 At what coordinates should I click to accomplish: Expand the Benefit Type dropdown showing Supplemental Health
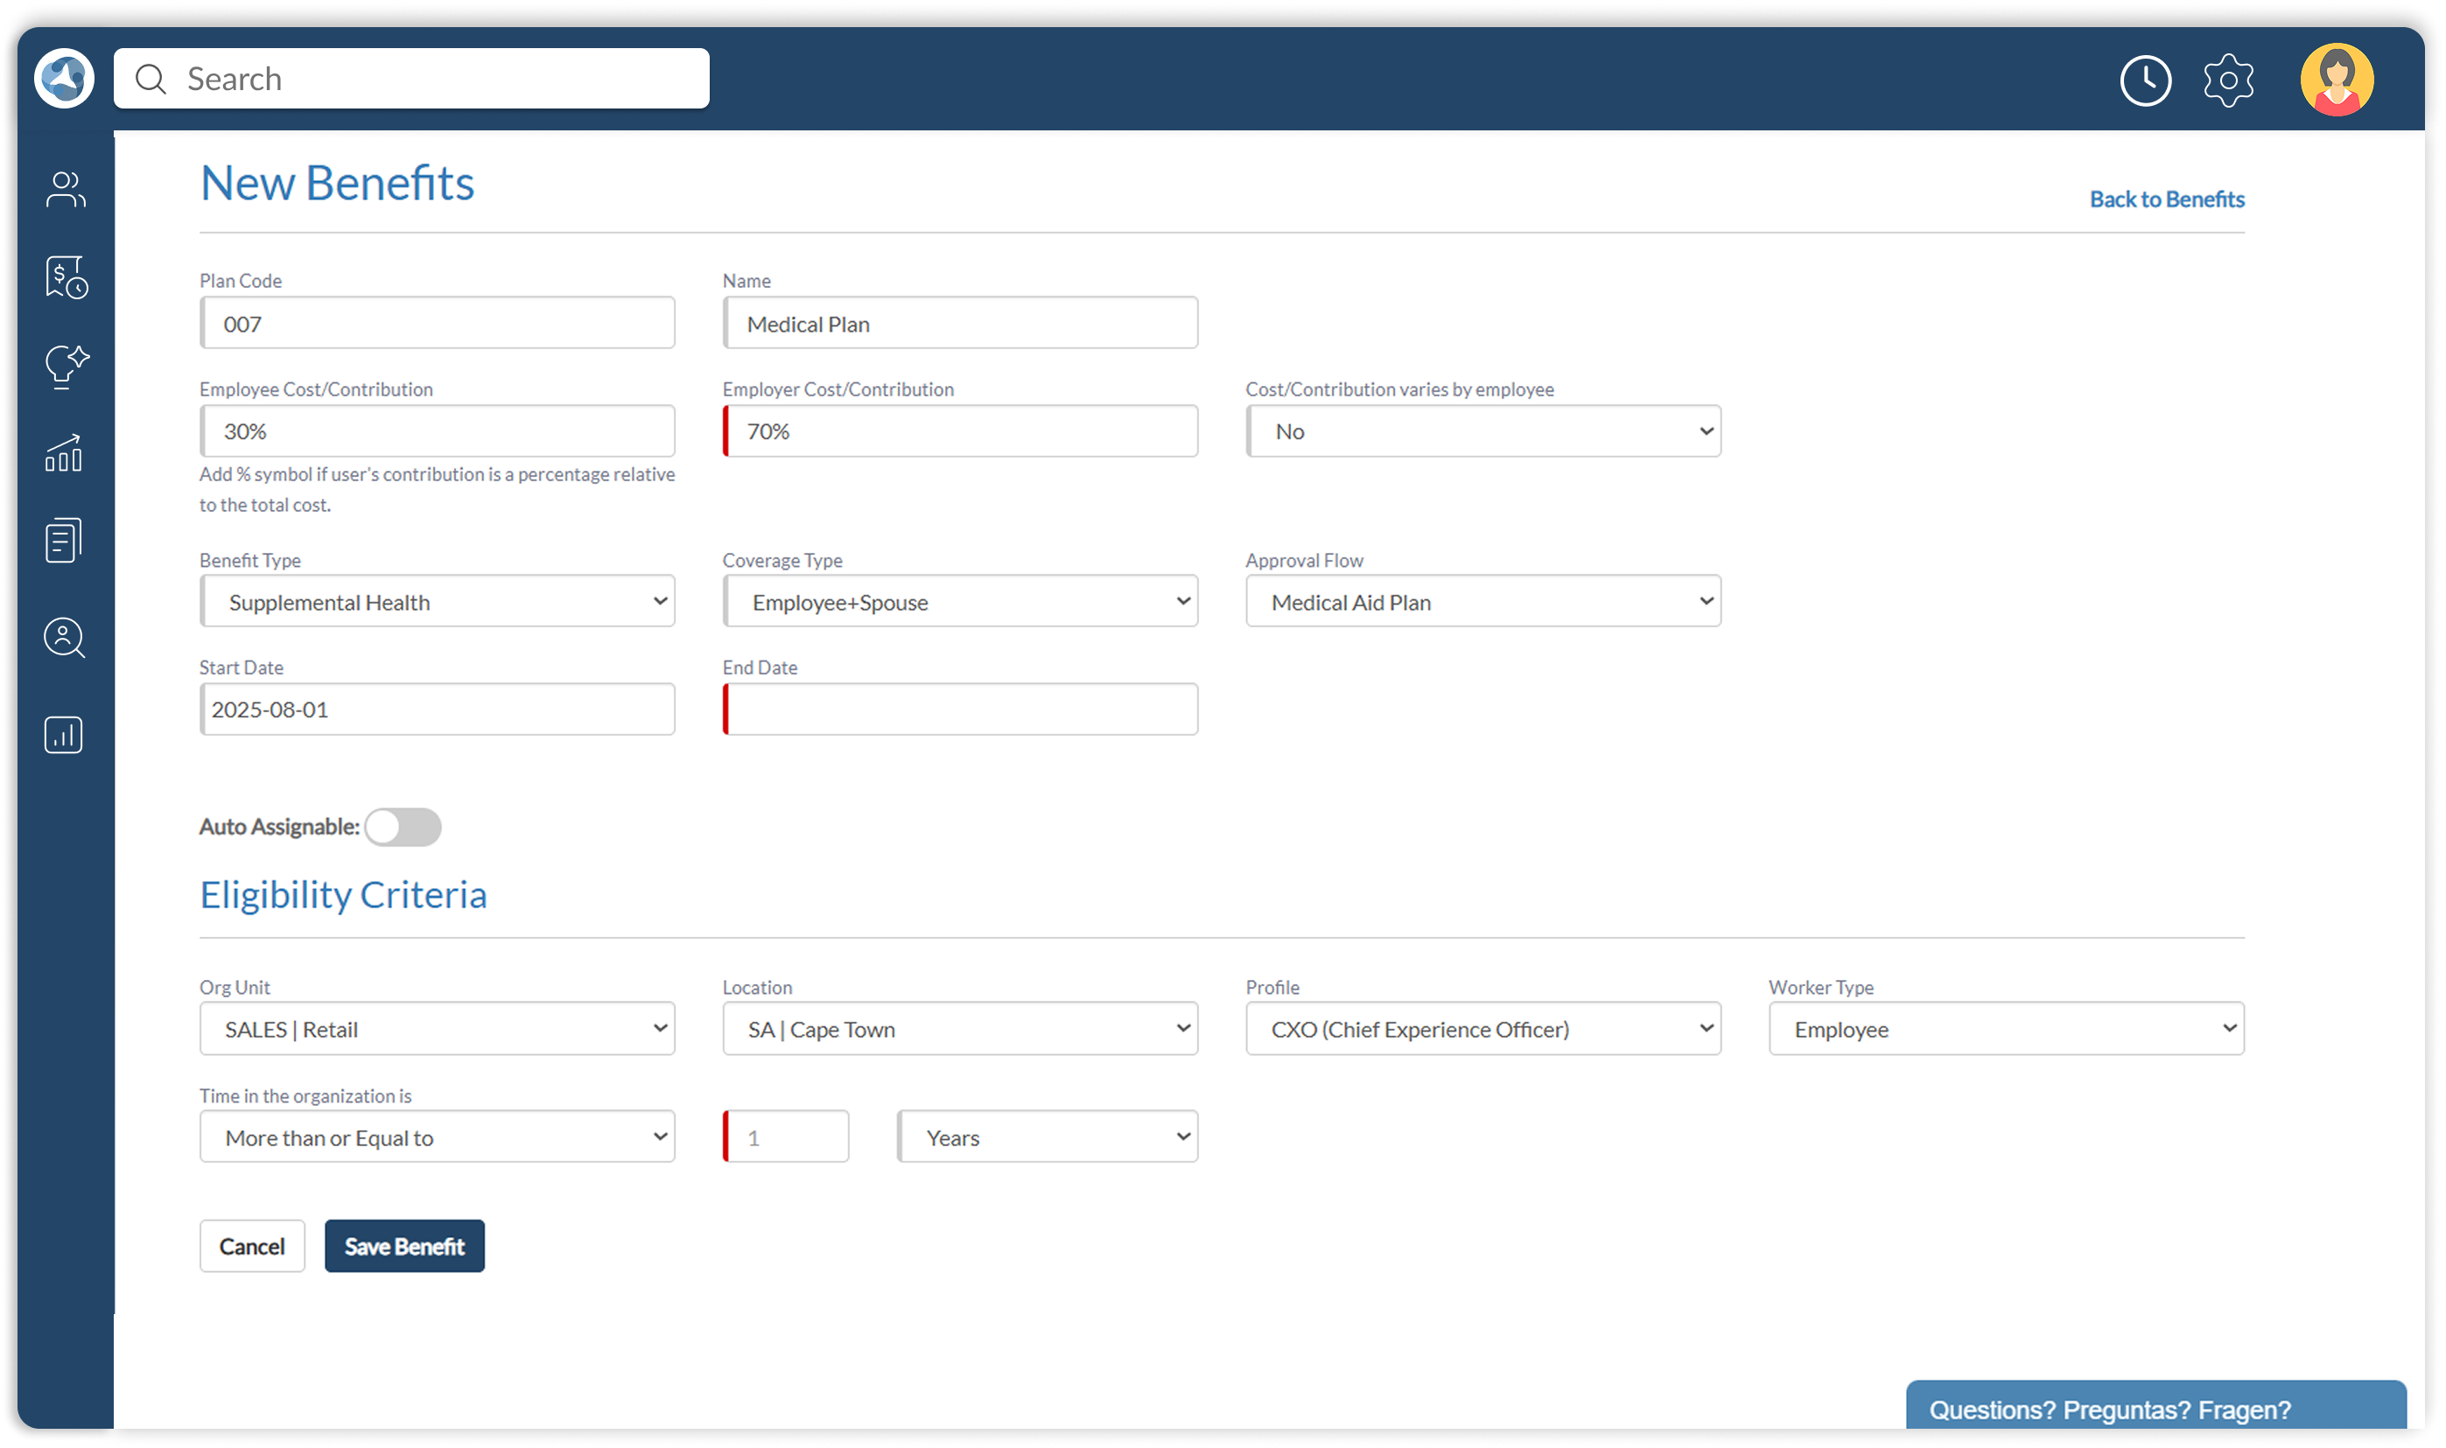click(437, 601)
